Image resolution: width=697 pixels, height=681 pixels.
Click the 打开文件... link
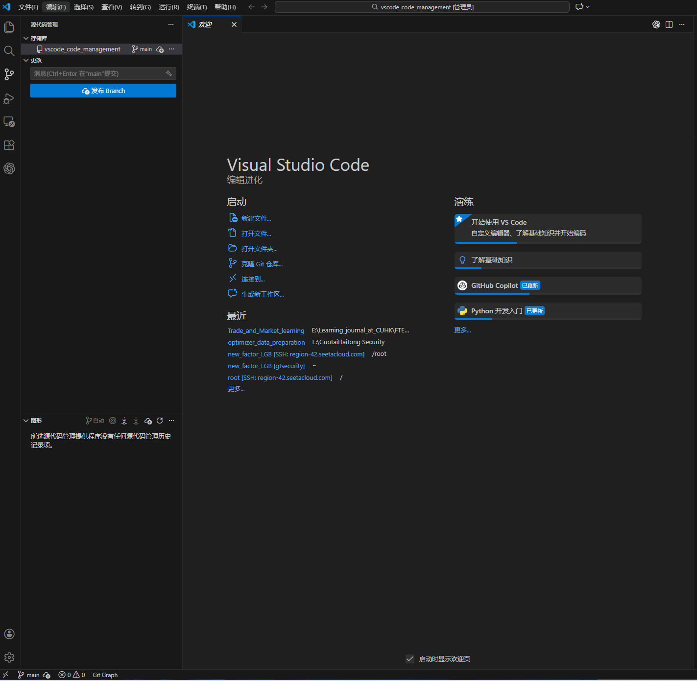(256, 234)
